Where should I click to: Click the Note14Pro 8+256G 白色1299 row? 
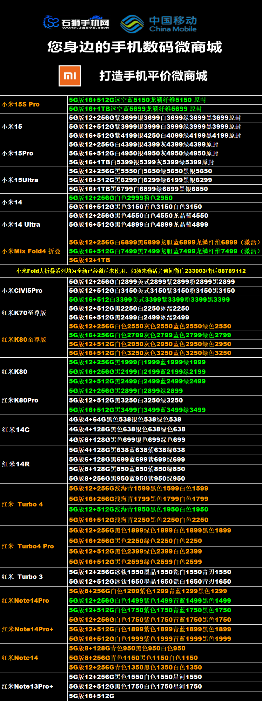pos(165,591)
